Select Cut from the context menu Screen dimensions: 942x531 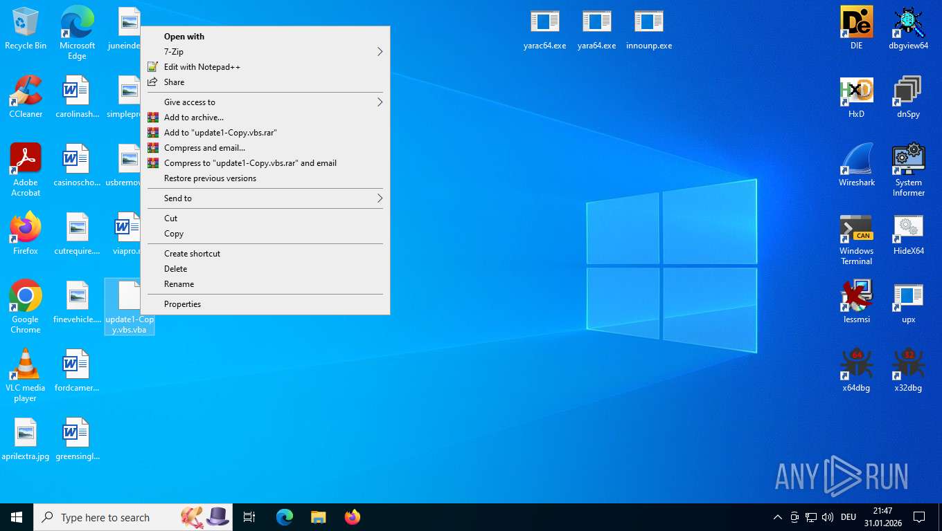[x=265, y=218]
